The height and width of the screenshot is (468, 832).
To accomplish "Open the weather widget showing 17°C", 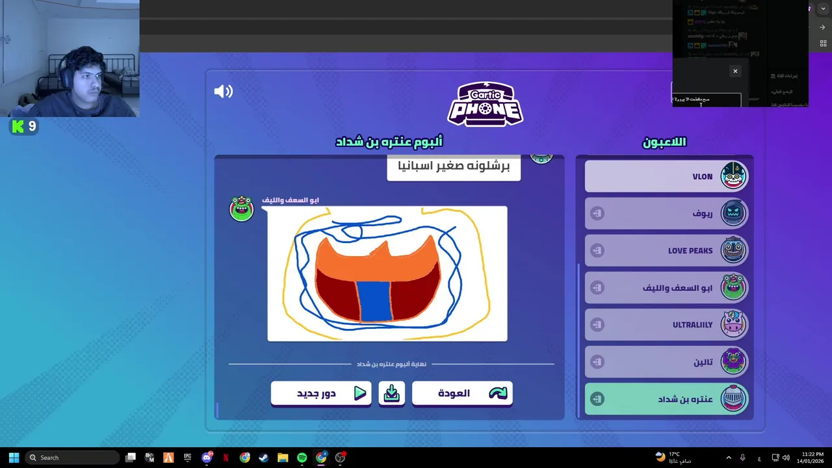I will coord(673,458).
